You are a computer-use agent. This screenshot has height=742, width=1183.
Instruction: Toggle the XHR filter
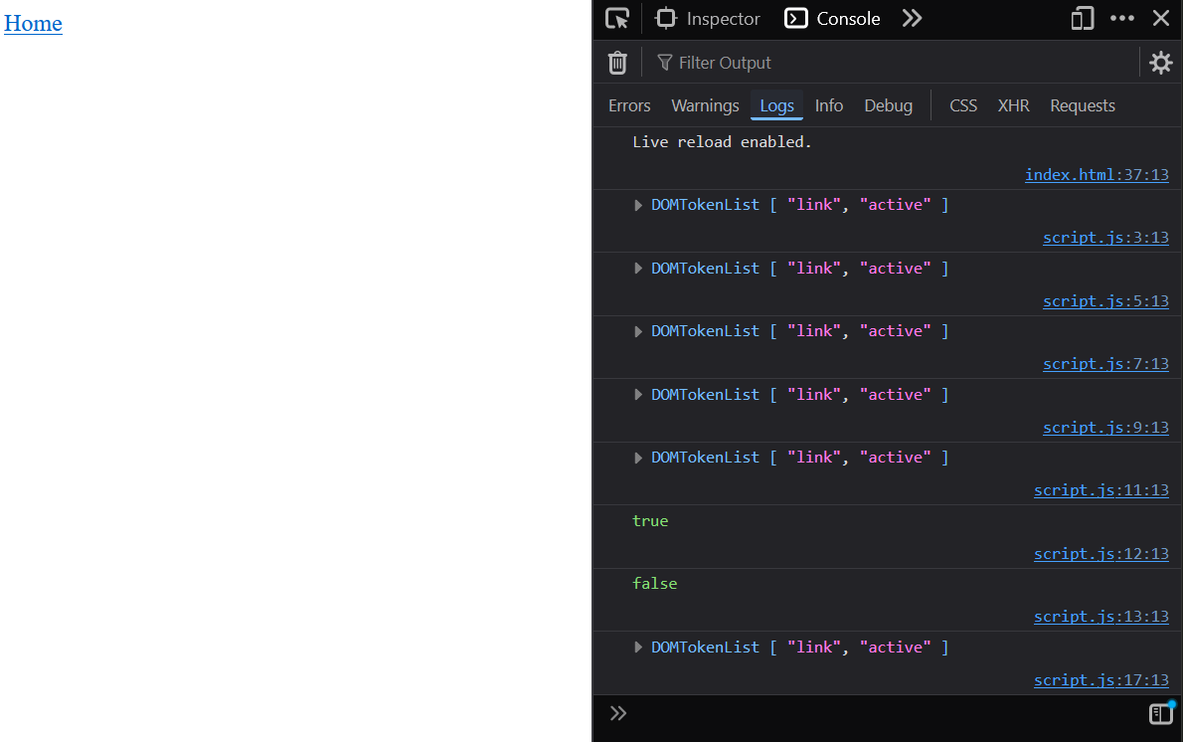click(x=1013, y=105)
